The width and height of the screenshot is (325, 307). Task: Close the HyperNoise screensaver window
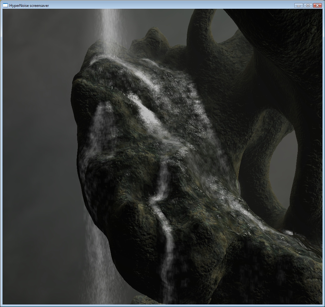click(317, 5)
